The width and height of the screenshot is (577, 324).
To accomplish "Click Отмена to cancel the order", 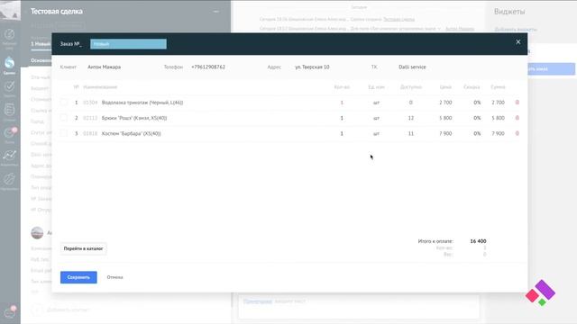I will pyautogui.click(x=114, y=277).
